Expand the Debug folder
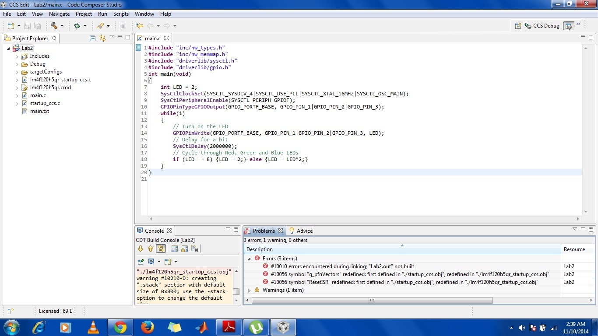Viewport: 598px width, 336px height. coord(17,64)
